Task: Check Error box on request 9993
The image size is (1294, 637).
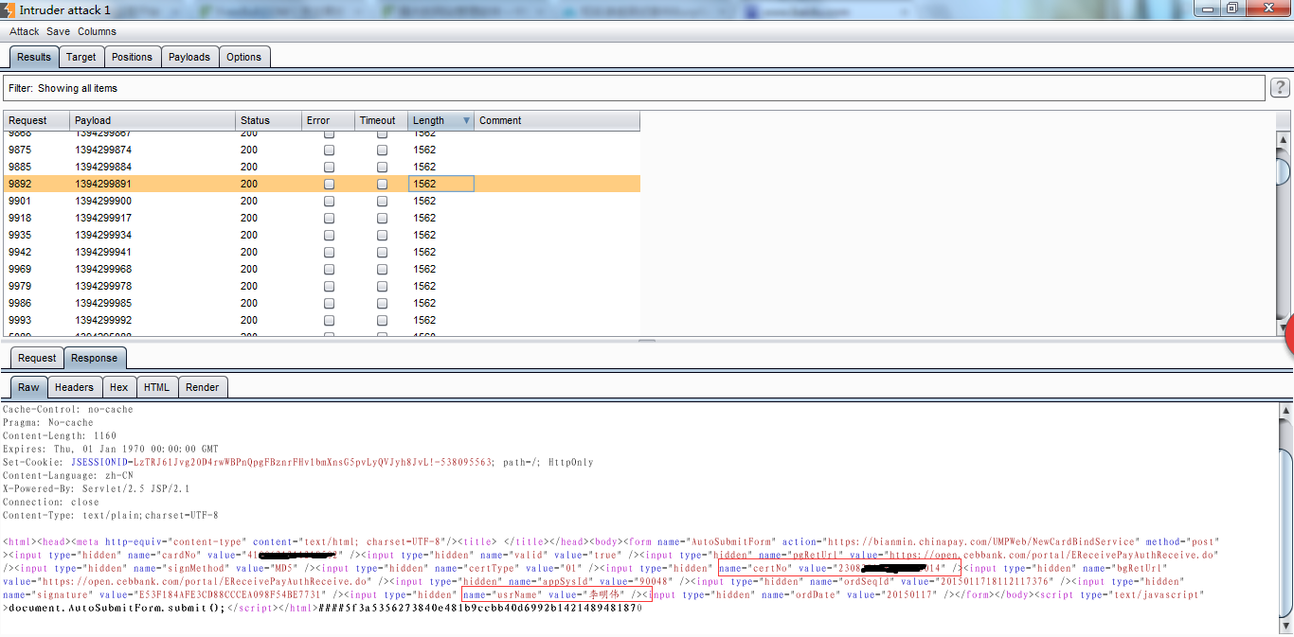Action: (x=329, y=320)
